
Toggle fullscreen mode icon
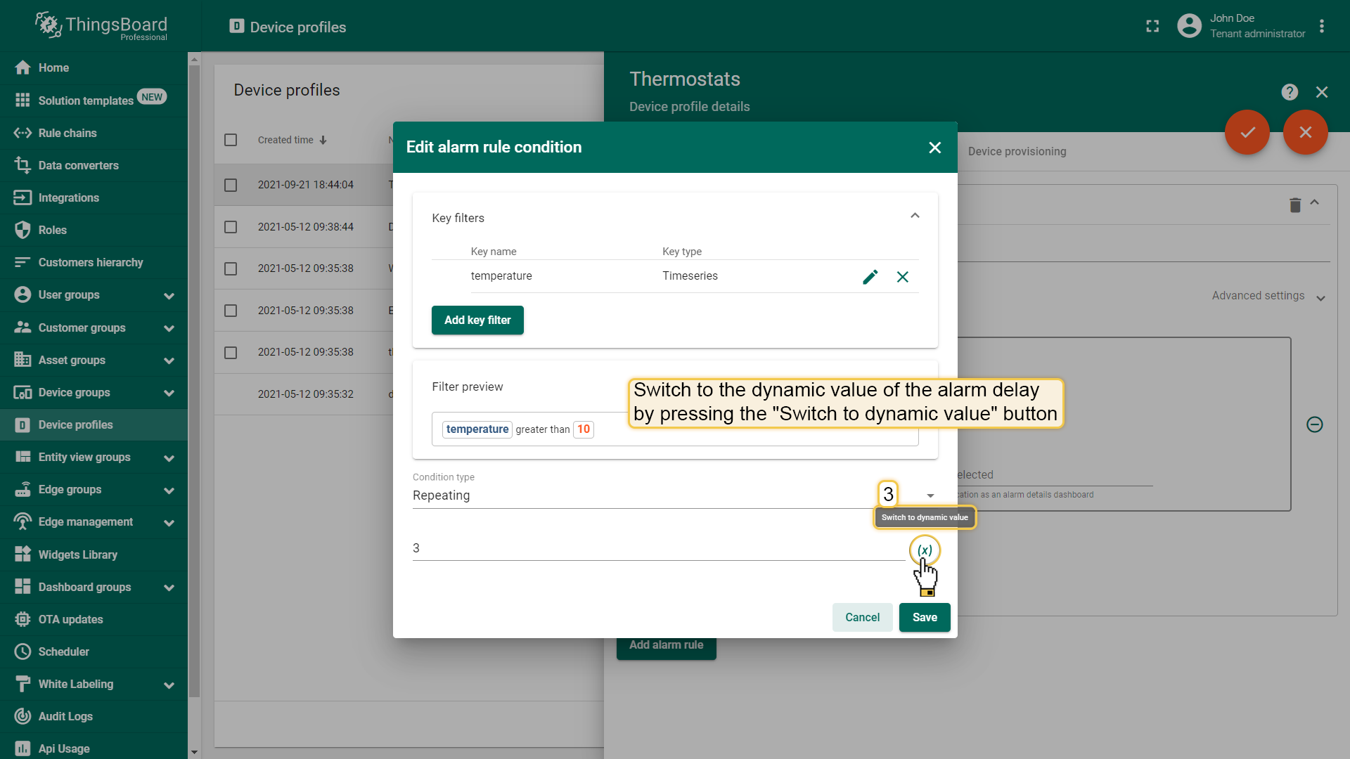[x=1152, y=27]
